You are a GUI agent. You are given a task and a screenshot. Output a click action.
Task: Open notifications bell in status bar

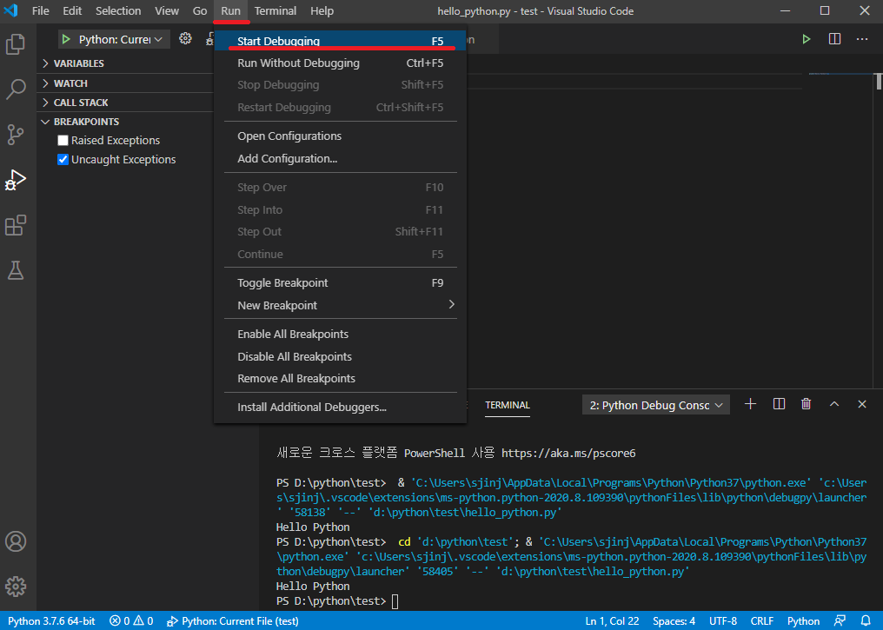866,620
